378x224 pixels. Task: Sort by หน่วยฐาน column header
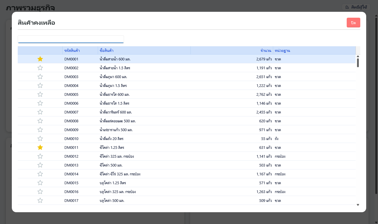[314, 50]
